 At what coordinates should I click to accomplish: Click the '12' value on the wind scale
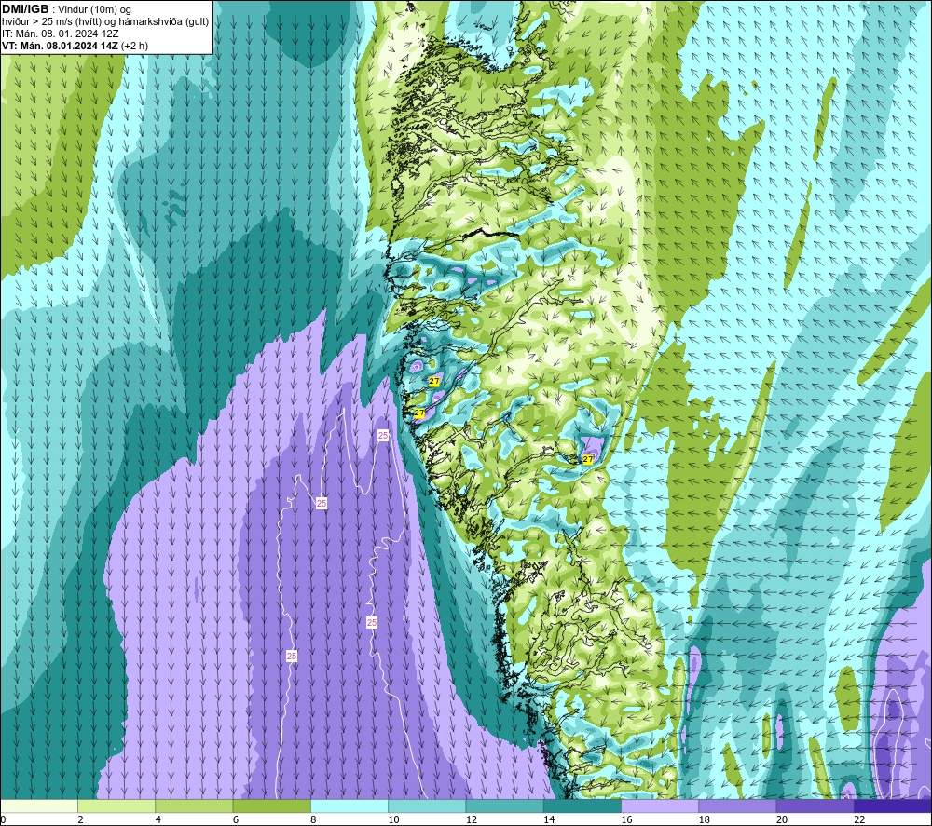pos(472,820)
